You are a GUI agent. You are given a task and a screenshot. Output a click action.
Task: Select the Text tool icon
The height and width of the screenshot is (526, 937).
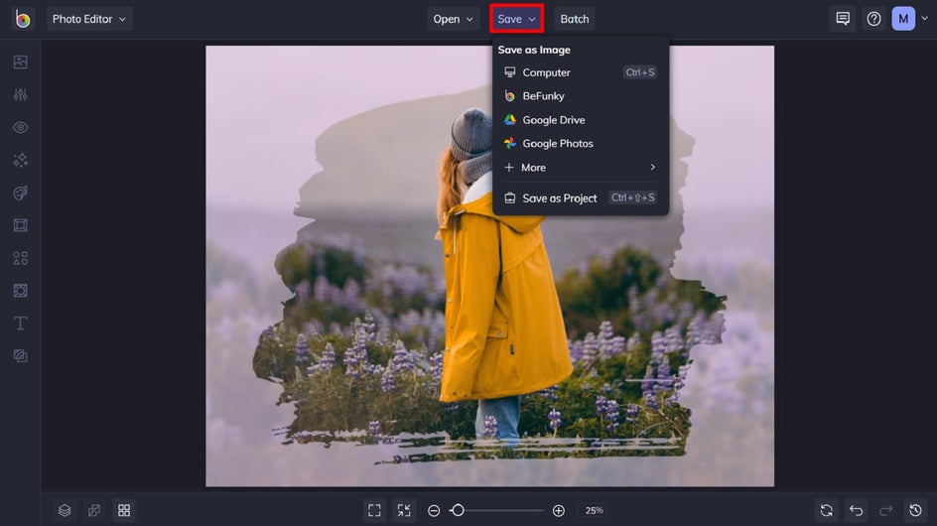point(20,324)
